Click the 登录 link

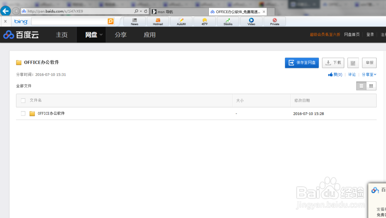[370, 34]
